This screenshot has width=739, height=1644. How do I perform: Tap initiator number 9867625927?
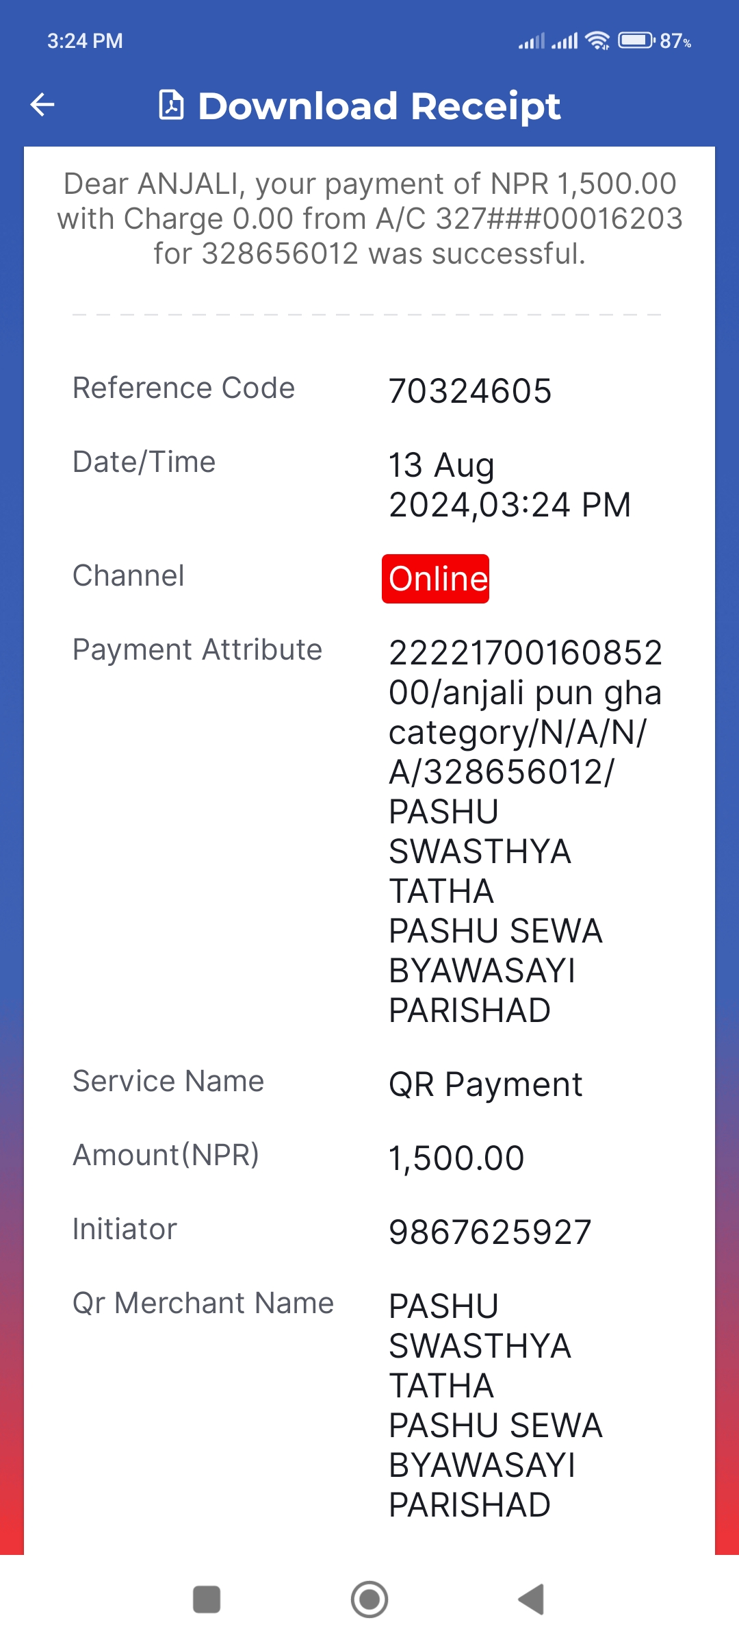click(x=490, y=1232)
